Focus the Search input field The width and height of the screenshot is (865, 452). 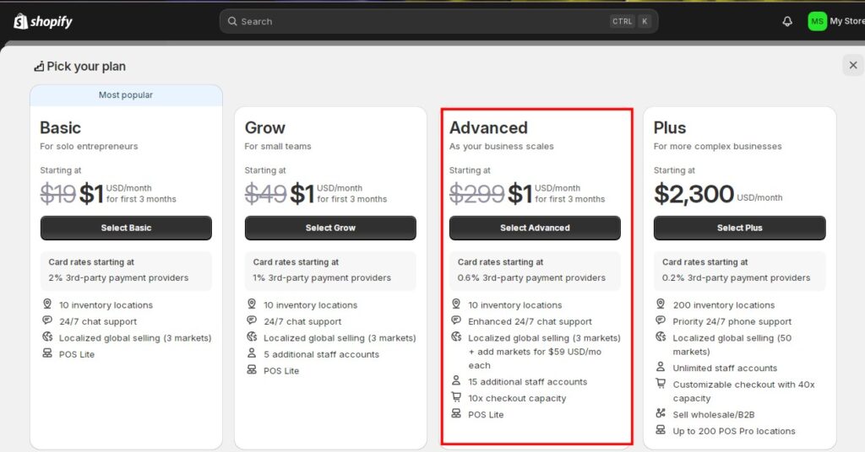click(x=438, y=21)
